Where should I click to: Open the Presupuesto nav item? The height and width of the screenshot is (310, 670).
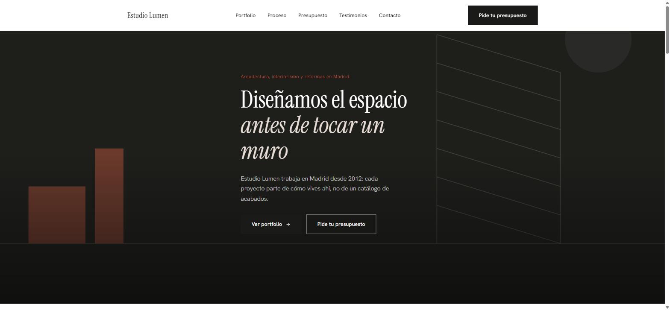(x=313, y=15)
